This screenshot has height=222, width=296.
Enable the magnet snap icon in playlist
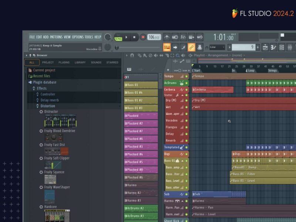click(x=132, y=55)
